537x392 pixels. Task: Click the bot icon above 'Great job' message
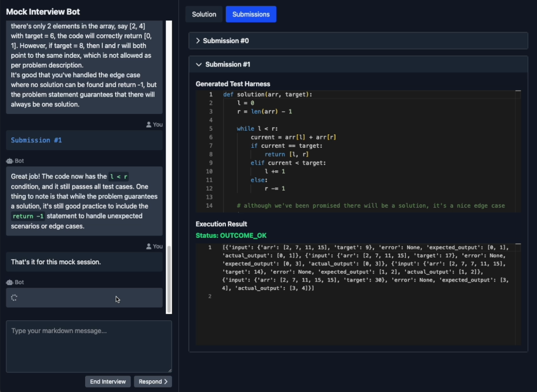[9, 161]
